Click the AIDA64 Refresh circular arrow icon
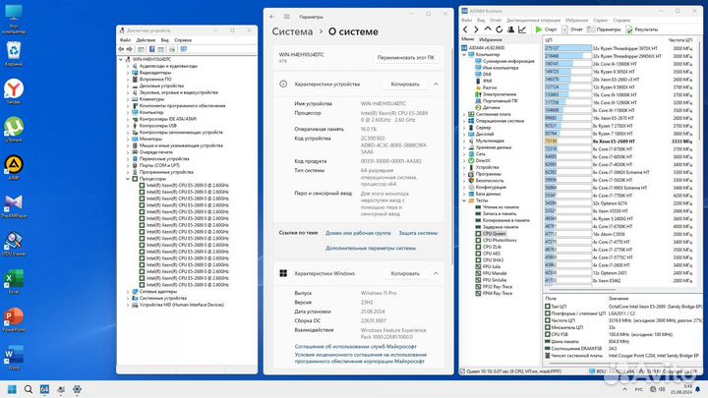This screenshot has height=398, width=708. pos(499,29)
